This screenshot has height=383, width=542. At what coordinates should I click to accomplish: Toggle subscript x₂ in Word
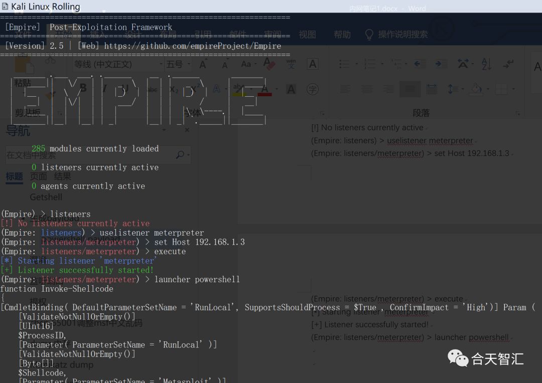[174, 89]
